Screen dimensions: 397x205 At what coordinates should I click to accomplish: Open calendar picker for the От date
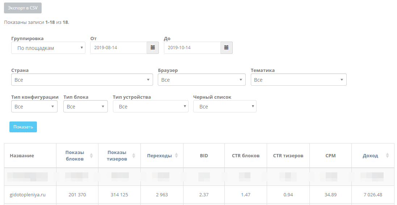pos(153,48)
